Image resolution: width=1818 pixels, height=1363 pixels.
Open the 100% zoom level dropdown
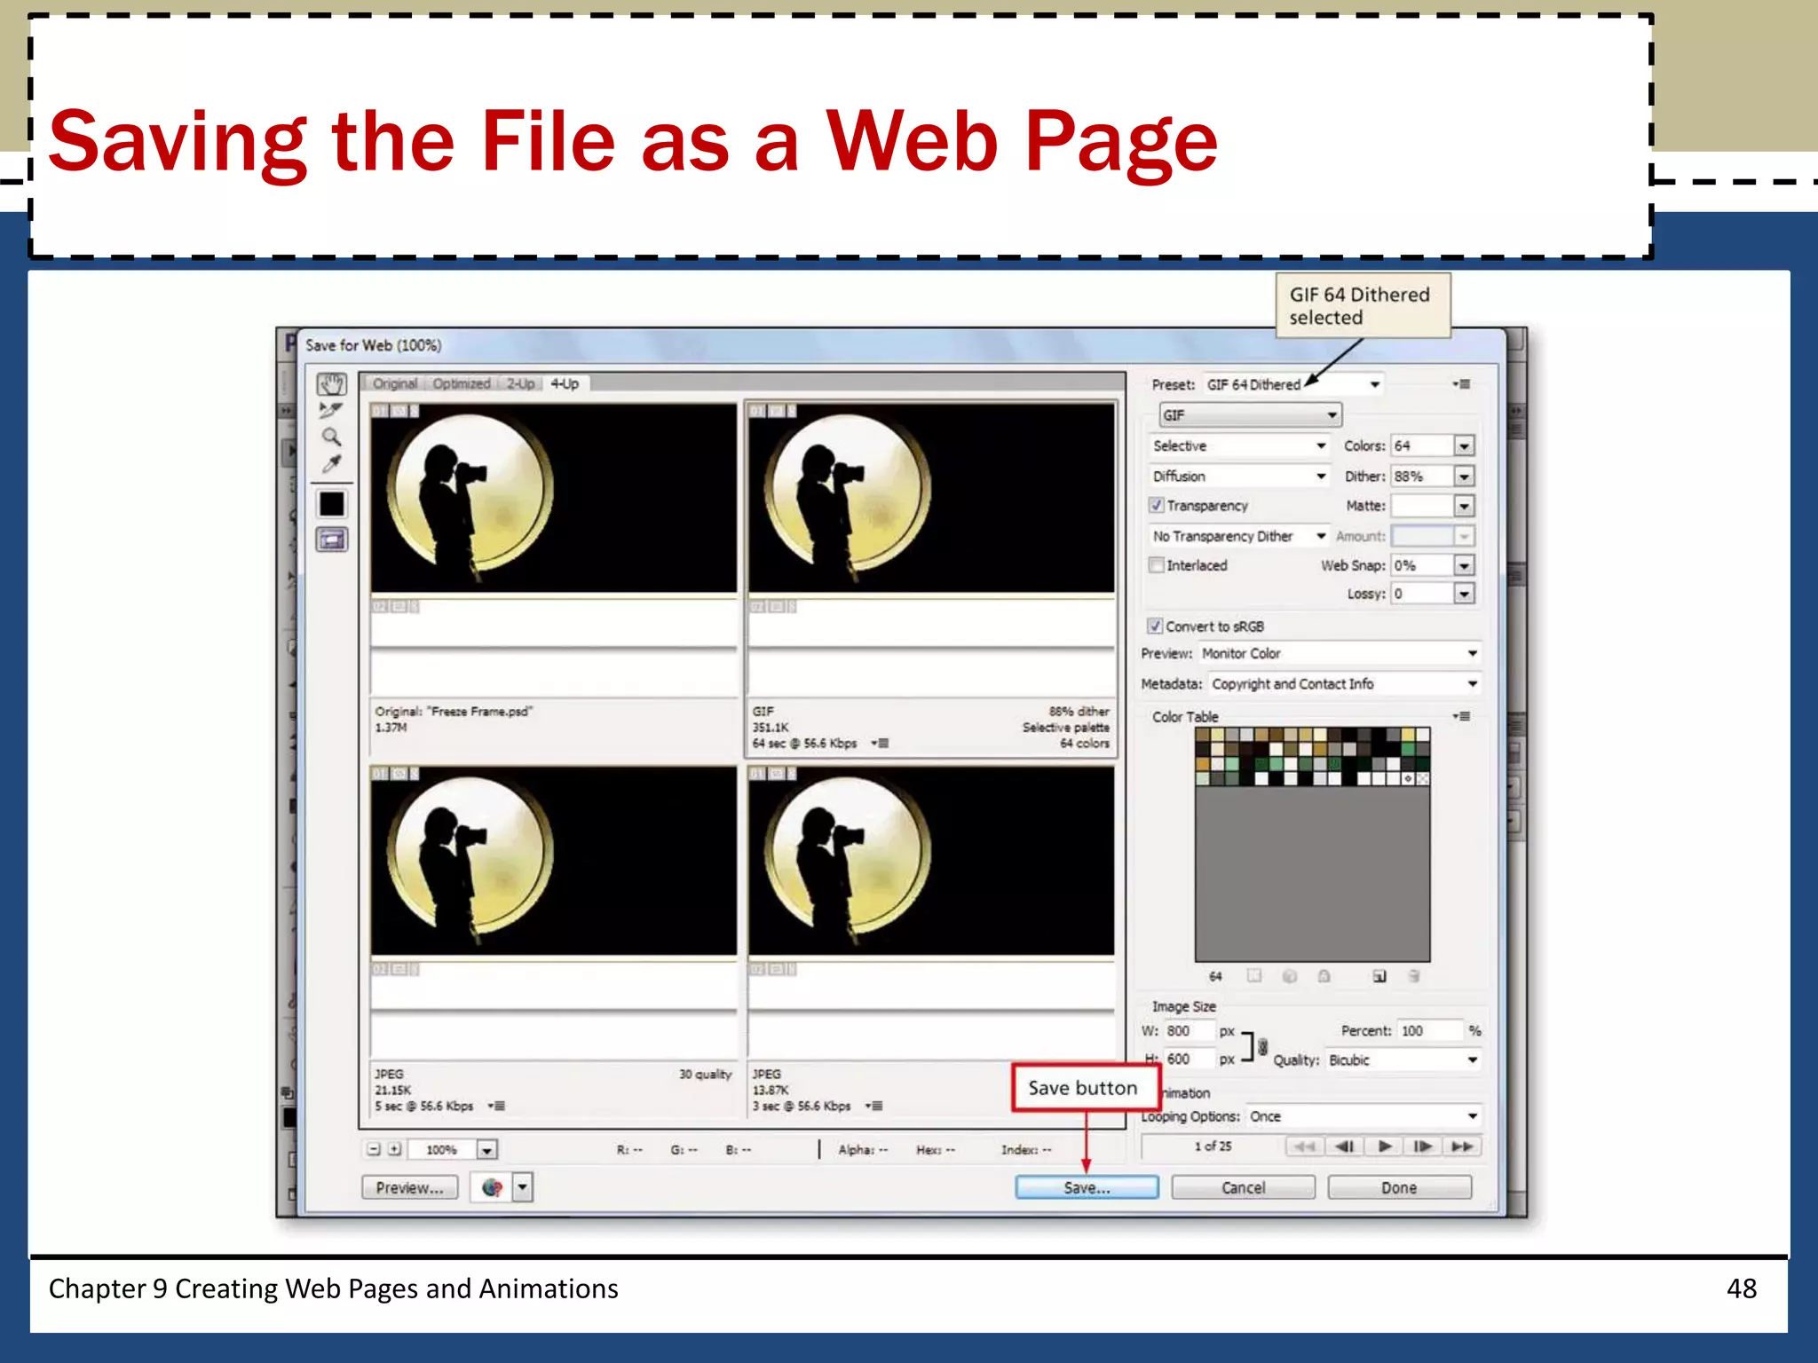click(x=486, y=1150)
